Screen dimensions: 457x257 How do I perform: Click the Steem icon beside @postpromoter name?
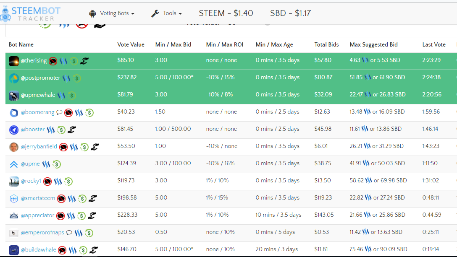click(66, 78)
